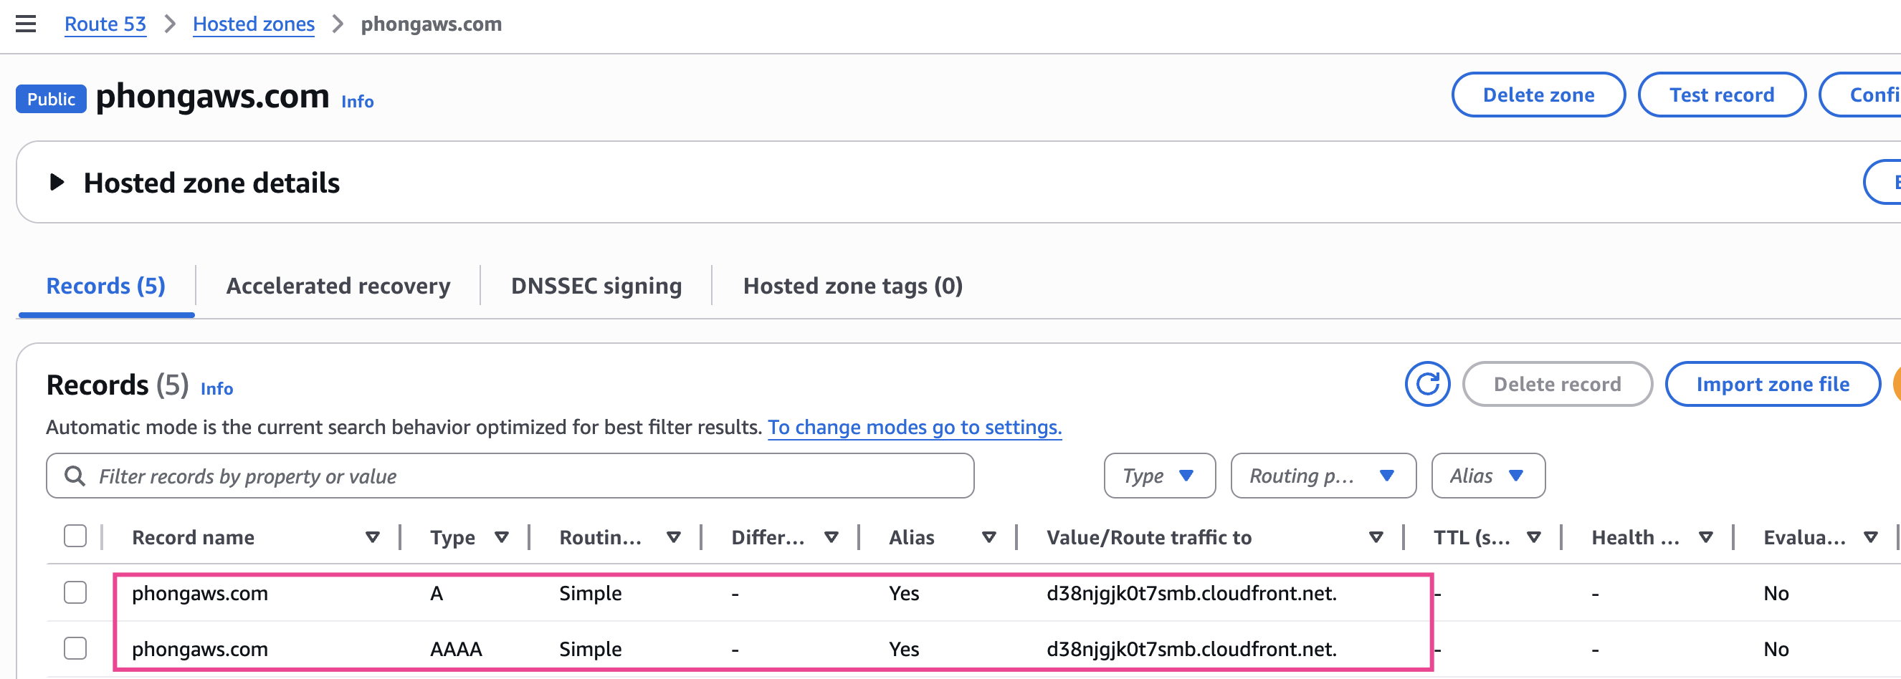Screen dimensions: 1901x679
Task: Sort by TTL column arrow
Action: point(1533,537)
